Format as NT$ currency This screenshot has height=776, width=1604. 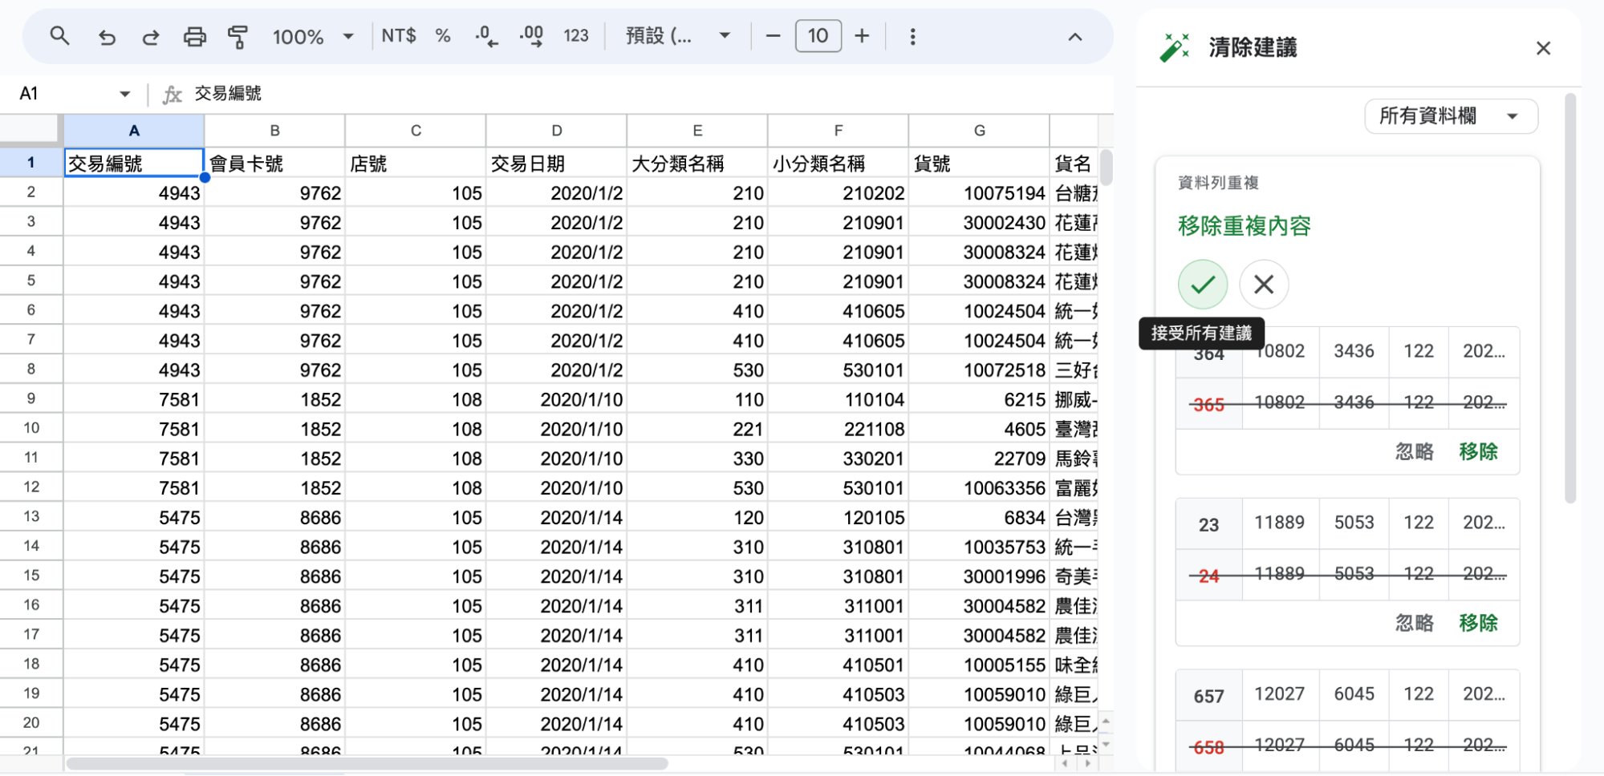point(399,36)
